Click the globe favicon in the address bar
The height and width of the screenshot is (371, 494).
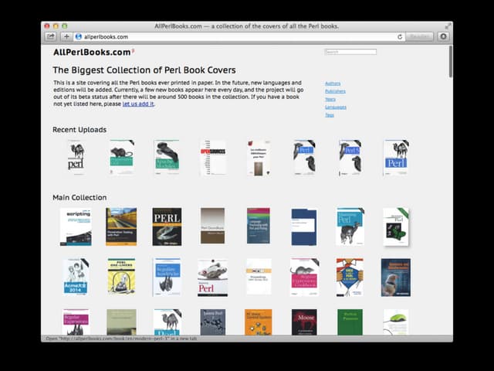pos(78,36)
